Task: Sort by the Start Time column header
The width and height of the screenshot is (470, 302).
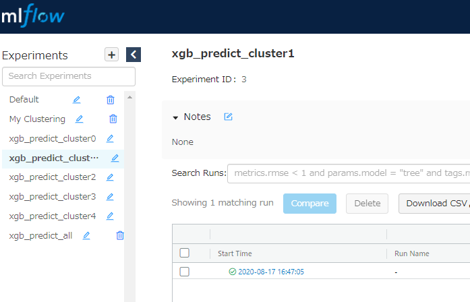Action: (x=235, y=253)
